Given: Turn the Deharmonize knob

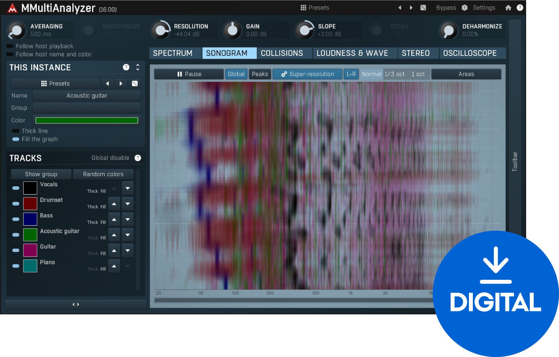Looking at the screenshot, I should point(448,30).
